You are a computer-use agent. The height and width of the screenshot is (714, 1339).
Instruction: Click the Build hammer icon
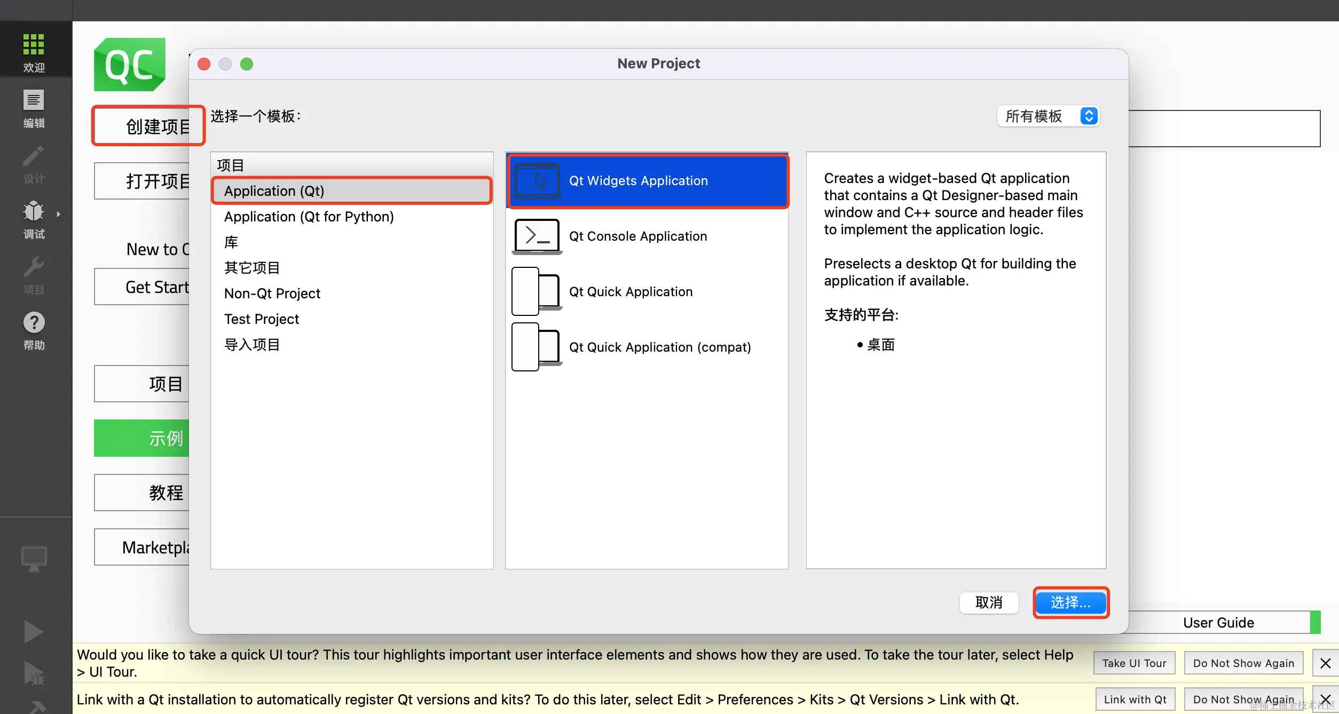click(x=36, y=707)
